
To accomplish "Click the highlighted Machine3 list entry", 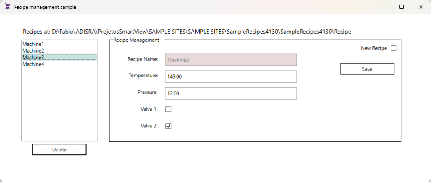I will [x=33, y=57].
